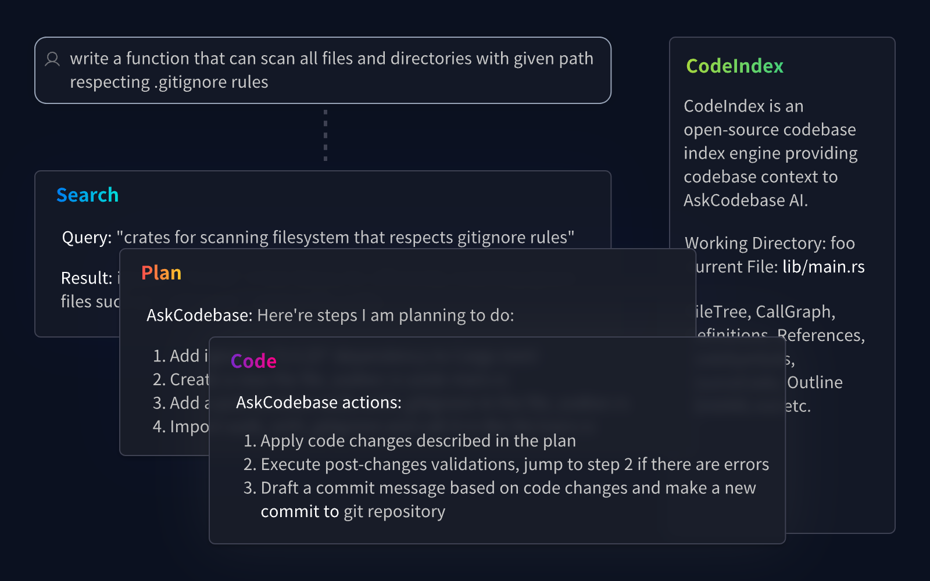Click "Here're steps I am planning to do" text
930x581 pixels.
click(385, 315)
